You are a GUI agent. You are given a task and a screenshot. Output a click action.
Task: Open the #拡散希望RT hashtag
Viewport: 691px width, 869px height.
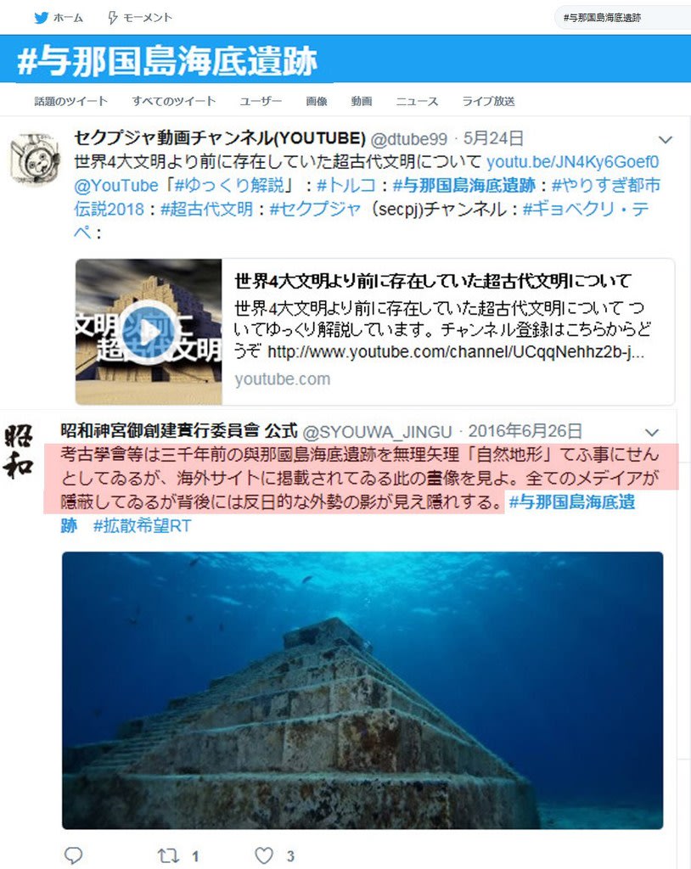143,525
